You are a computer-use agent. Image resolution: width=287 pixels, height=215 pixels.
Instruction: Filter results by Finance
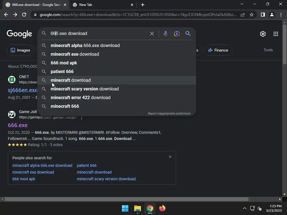coord(218,50)
